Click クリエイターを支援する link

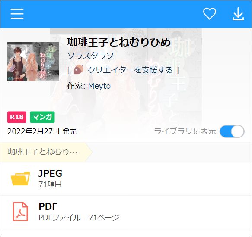(130, 70)
